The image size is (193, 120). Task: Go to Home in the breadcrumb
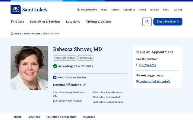[17, 34]
